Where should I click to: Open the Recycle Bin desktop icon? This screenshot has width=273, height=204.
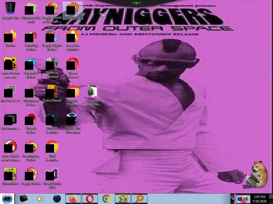[x=10, y=10]
